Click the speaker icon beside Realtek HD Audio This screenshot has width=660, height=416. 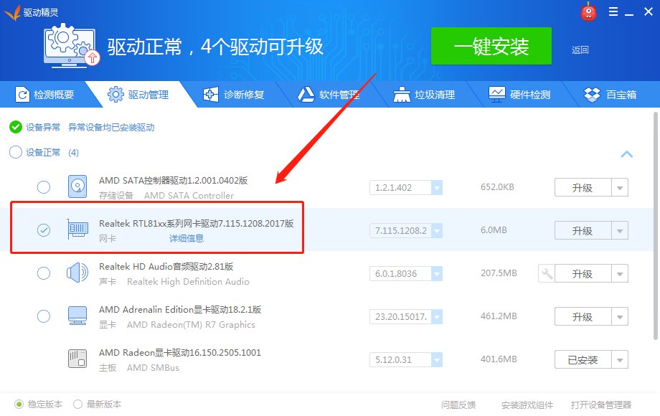pos(77,273)
